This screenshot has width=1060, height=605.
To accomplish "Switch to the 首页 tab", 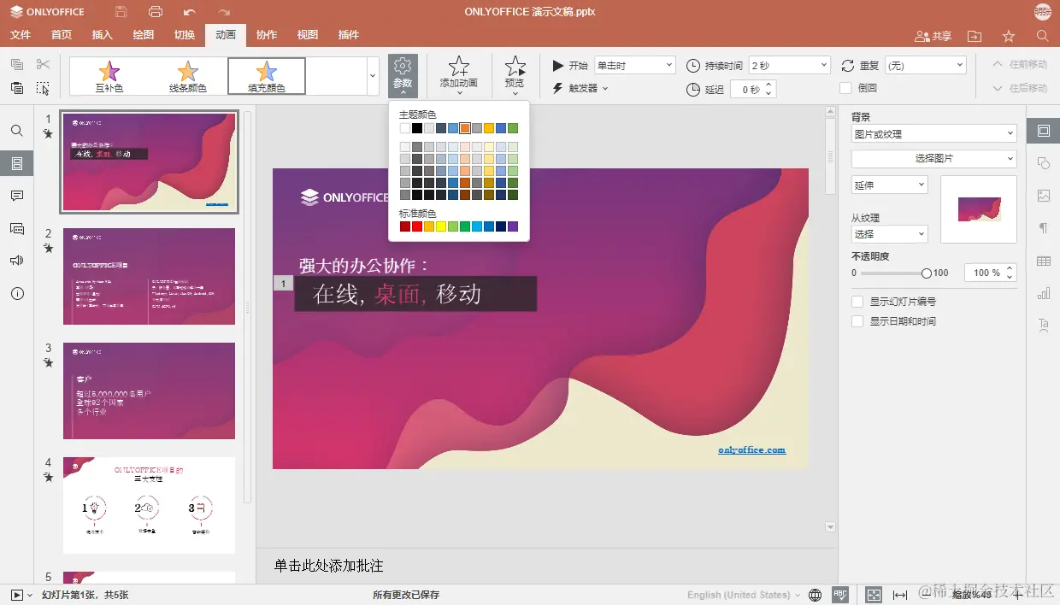I will [62, 36].
